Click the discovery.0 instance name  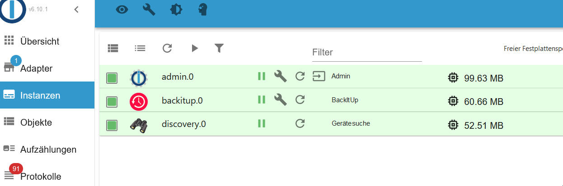(183, 124)
